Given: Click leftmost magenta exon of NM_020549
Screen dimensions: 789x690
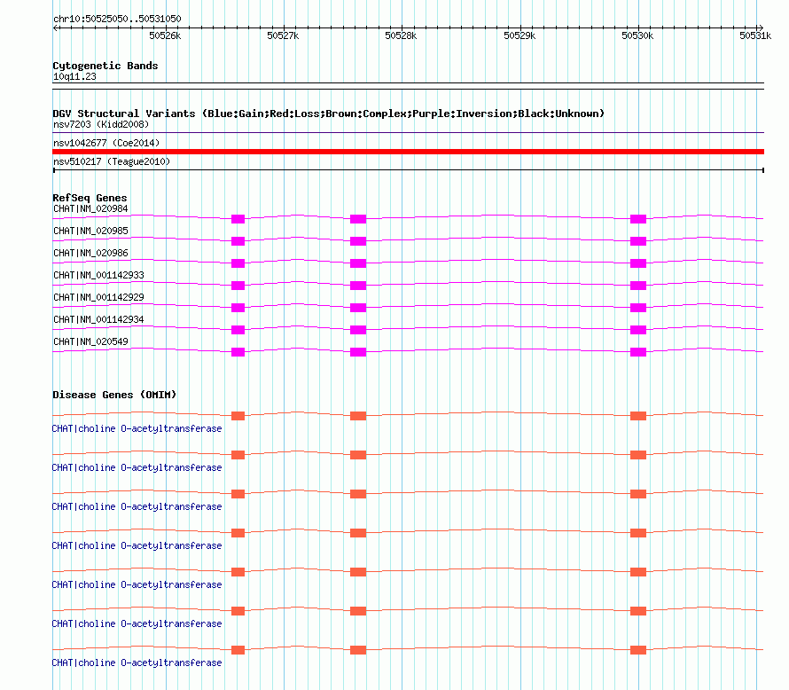Looking at the screenshot, I should point(238,352).
